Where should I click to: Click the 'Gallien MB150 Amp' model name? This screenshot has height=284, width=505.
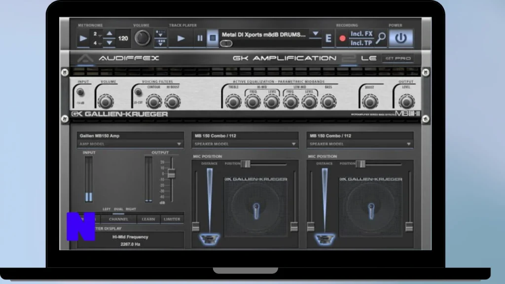tap(100, 136)
